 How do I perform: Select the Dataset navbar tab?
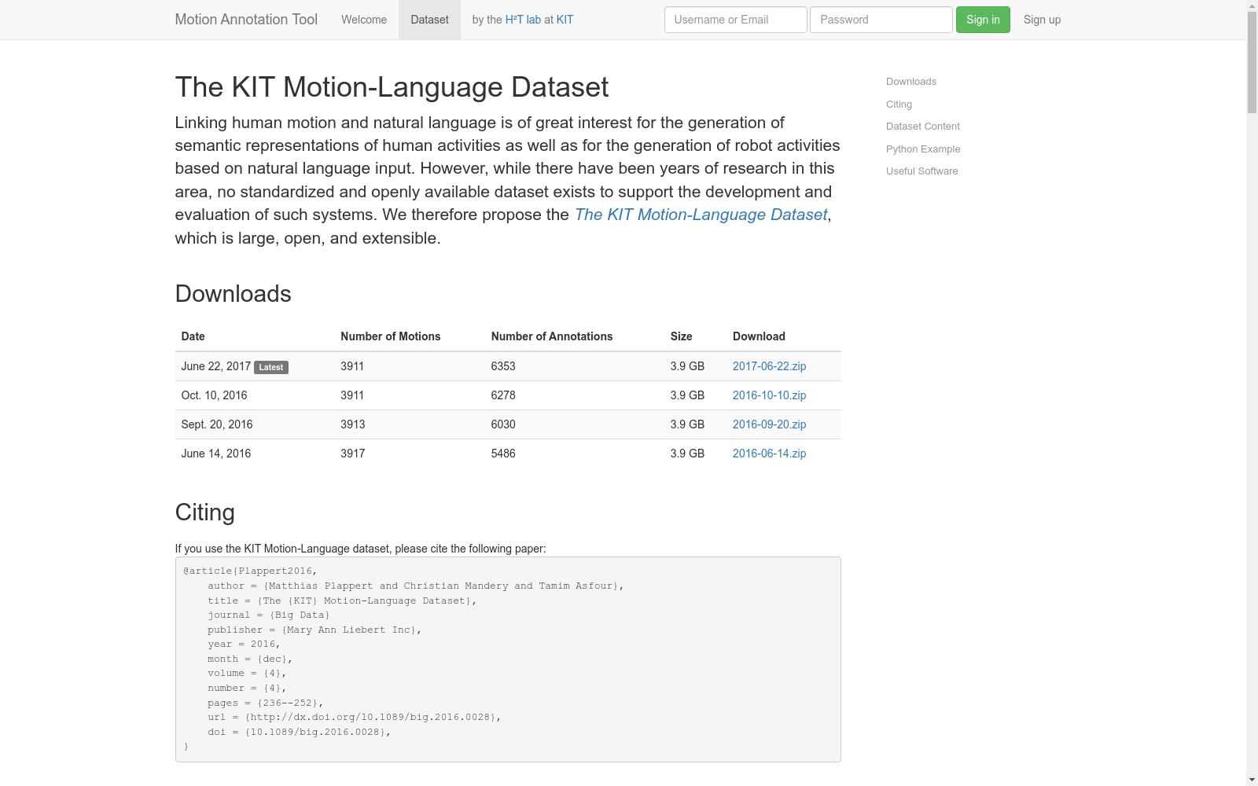[x=429, y=20]
